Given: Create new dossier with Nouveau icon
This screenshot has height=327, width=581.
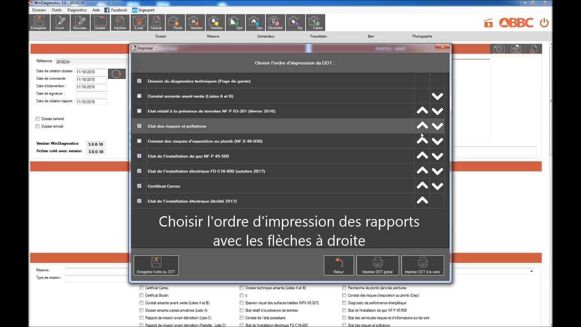Looking at the screenshot, I should tap(80, 22).
